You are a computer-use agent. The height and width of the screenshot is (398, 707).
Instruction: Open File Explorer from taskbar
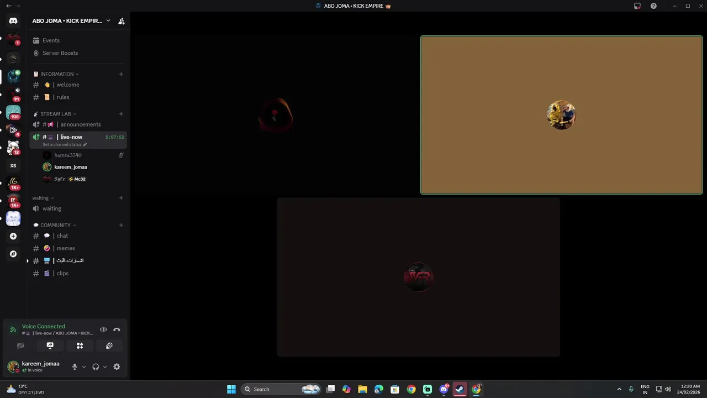click(362, 389)
